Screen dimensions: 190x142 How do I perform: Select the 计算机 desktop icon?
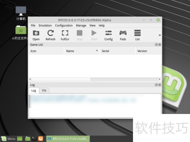coord(21,13)
